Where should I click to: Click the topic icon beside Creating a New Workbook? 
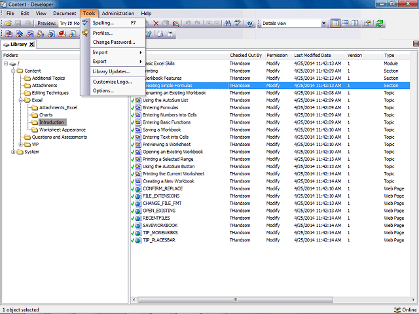[138, 181]
